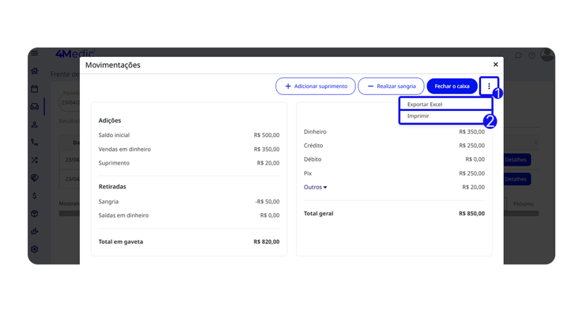Open the calendar icon in sidebar
The height and width of the screenshot is (312, 583).
tap(35, 89)
